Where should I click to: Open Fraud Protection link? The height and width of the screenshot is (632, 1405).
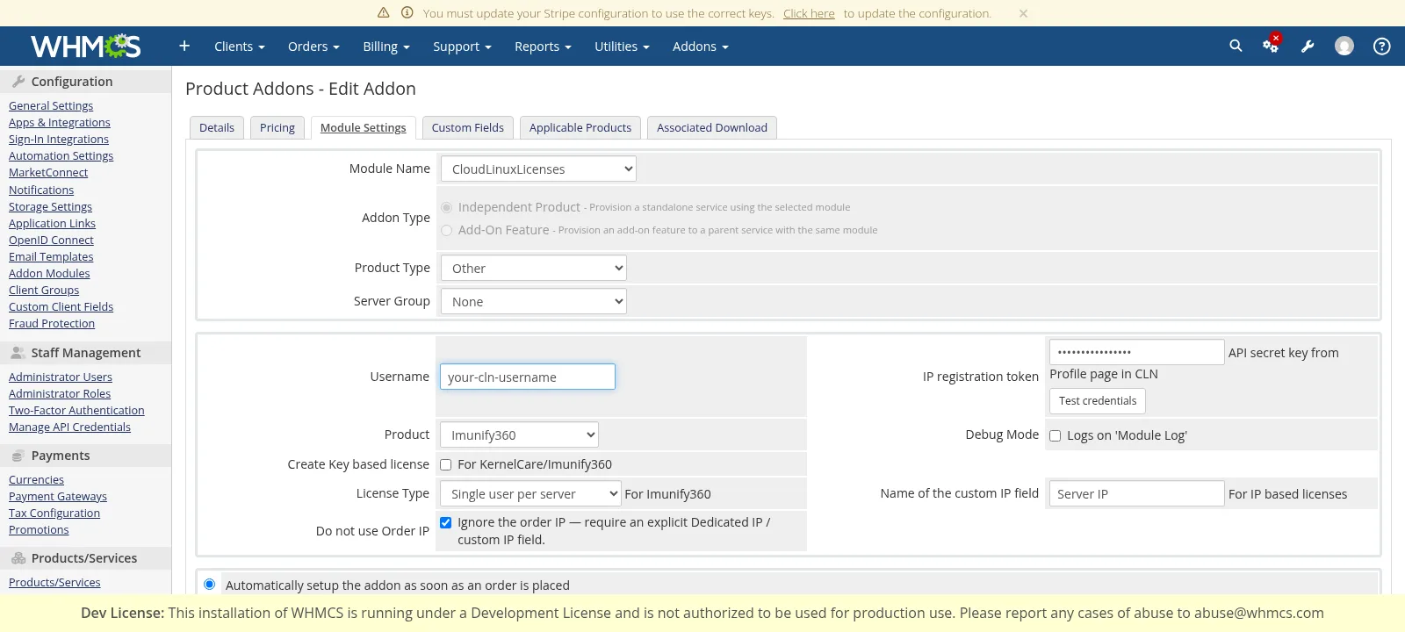click(x=52, y=323)
